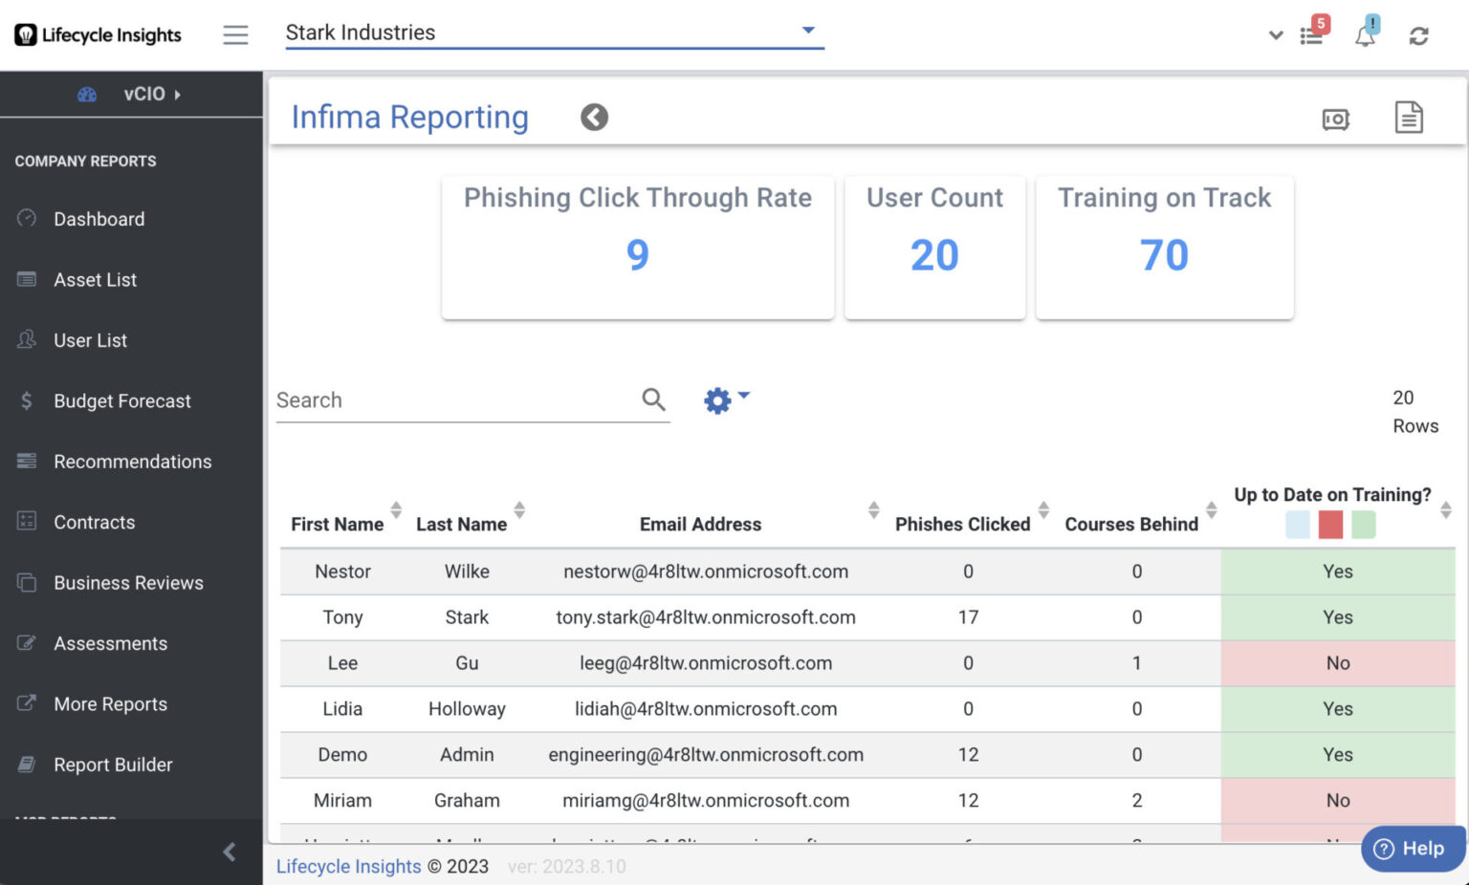
Task: Click the search magnifier icon
Action: 653,399
